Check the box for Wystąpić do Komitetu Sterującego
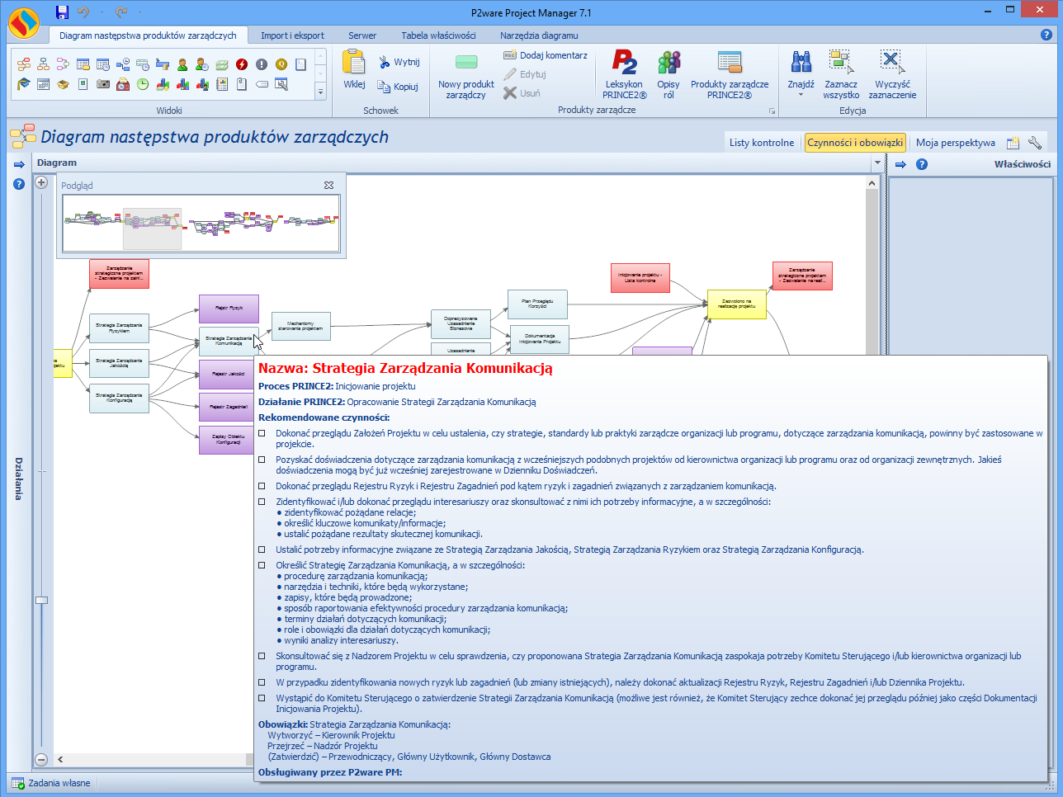Viewport: 1063px width, 797px height. tap(262, 698)
